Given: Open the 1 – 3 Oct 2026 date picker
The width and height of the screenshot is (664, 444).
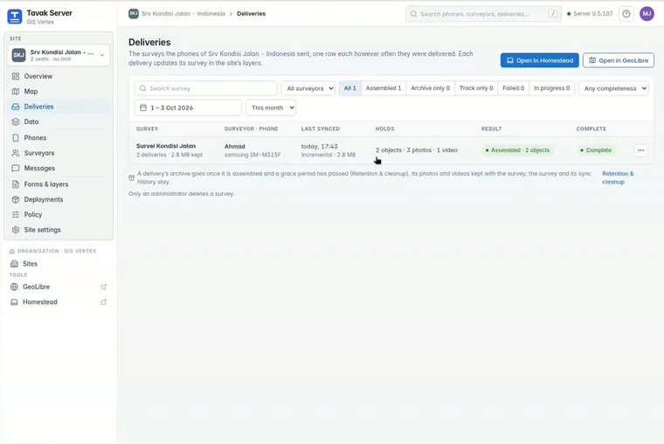Looking at the screenshot, I should point(188,108).
